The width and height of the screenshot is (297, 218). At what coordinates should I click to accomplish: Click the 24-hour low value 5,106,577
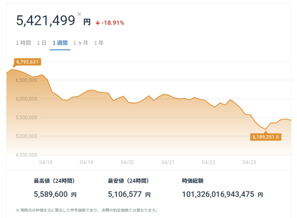pyautogui.click(x=125, y=194)
